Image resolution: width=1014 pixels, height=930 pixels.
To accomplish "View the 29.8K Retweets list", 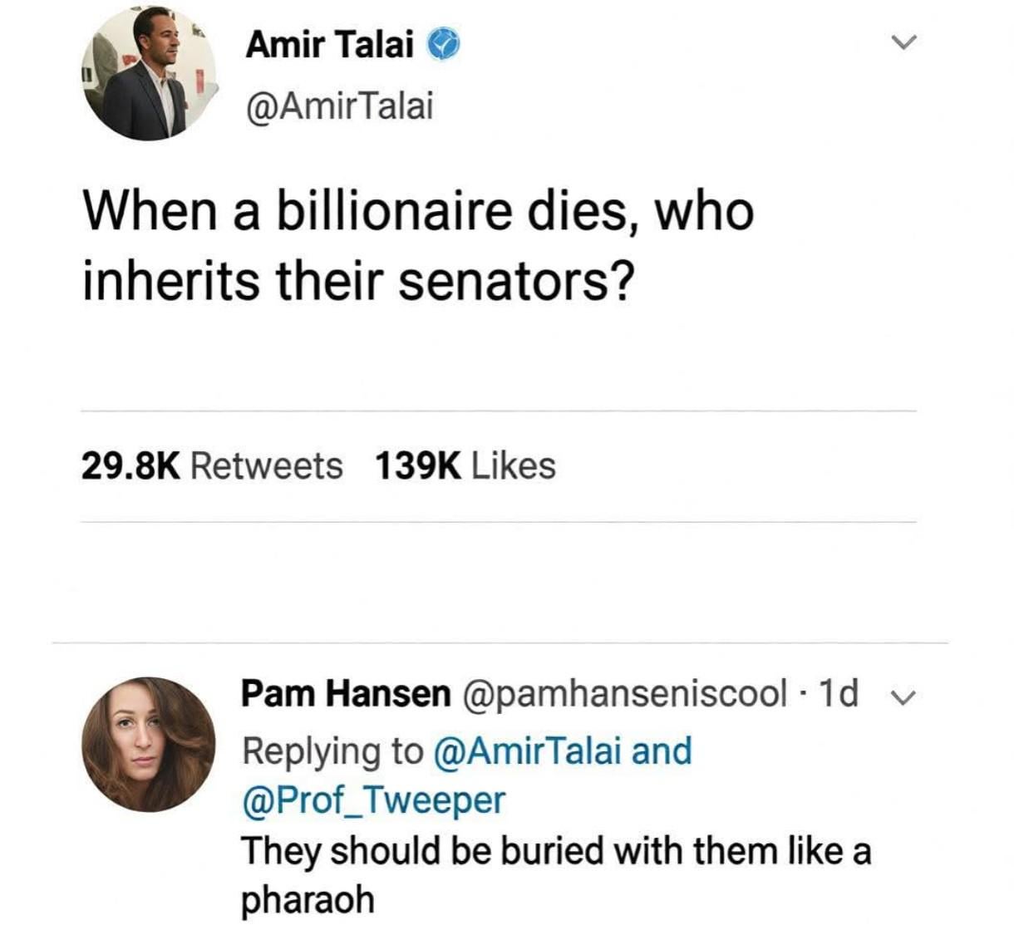I will click(212, 465).
